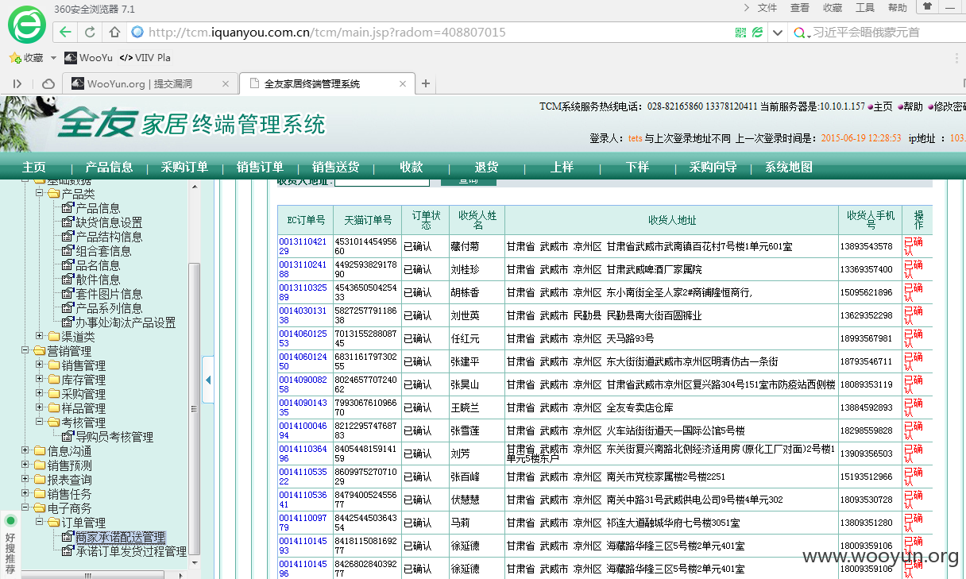
Task: Click the left tree panel vertical scrollbar
Action: point(195,409)
